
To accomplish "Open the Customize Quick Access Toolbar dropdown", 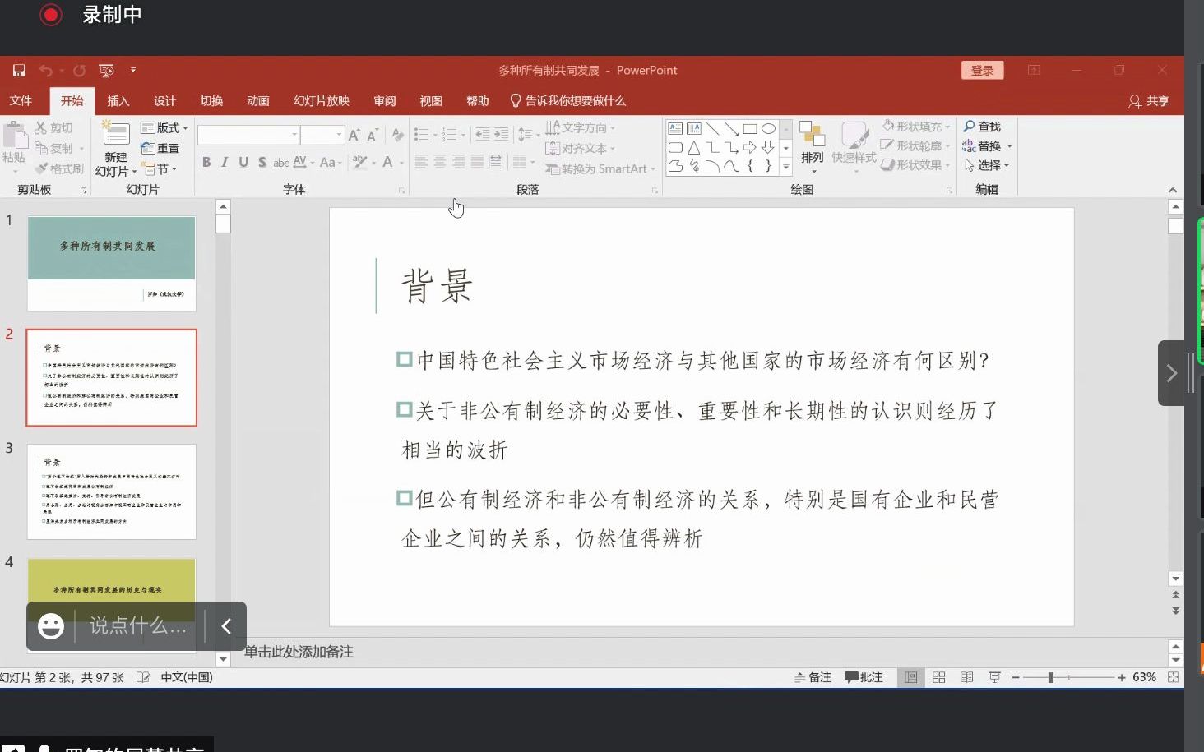I will pos(133,71).
